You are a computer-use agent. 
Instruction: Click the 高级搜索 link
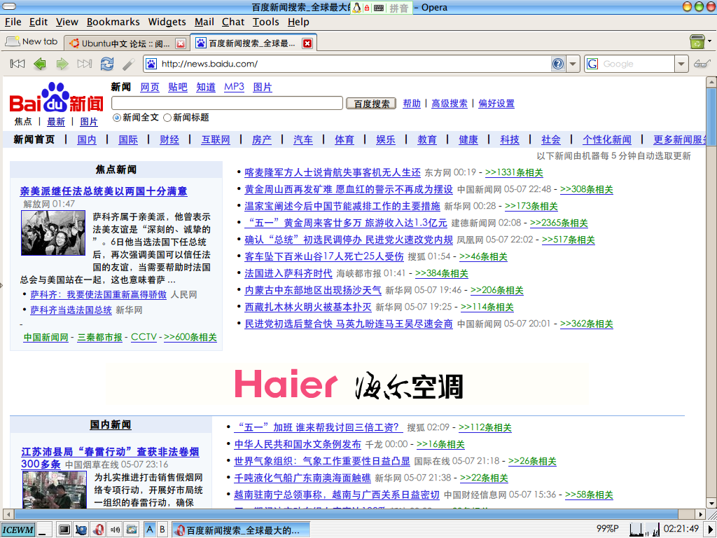(x=450, y=104)
